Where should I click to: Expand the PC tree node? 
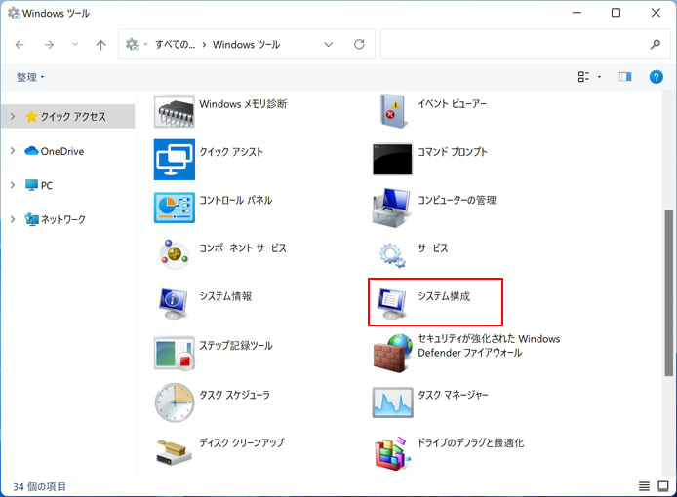tap(13, 185)
